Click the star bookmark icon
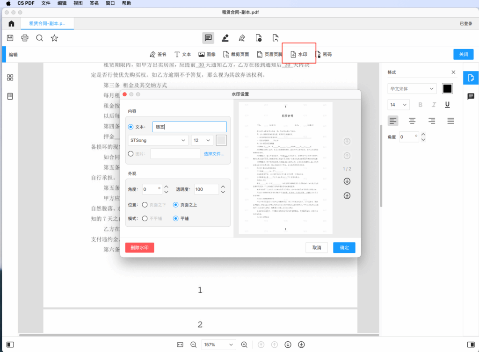Screen dimensions: 479x352 (x=54, y=38)
